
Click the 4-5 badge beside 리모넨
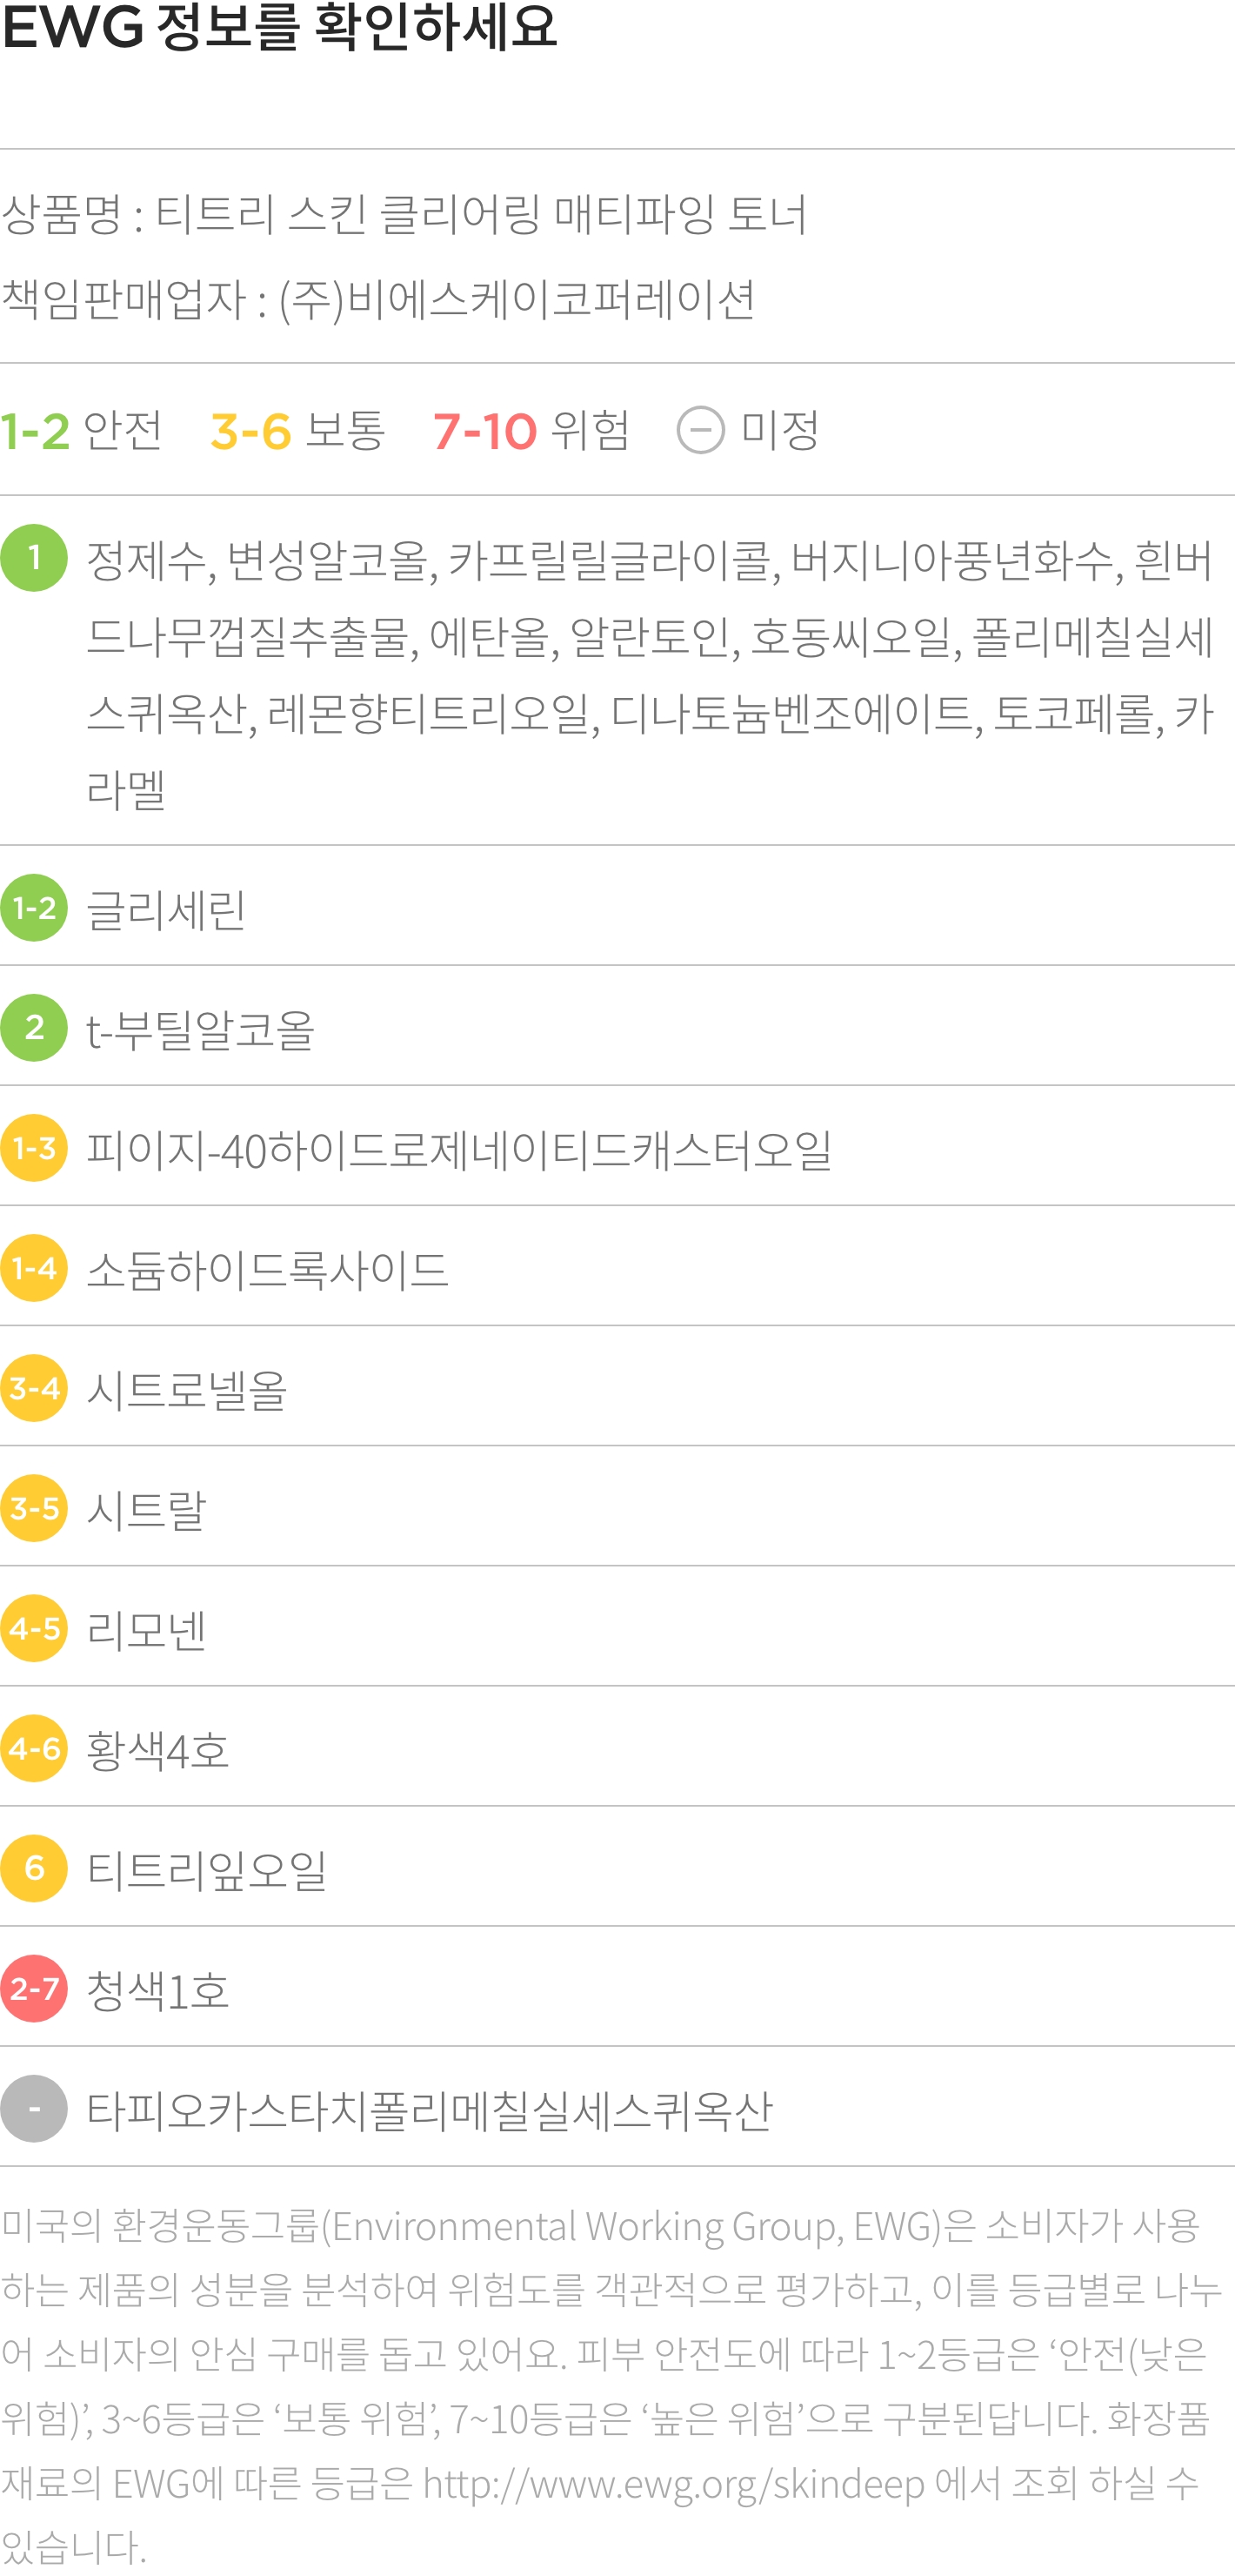click(x=34, y=1628)
